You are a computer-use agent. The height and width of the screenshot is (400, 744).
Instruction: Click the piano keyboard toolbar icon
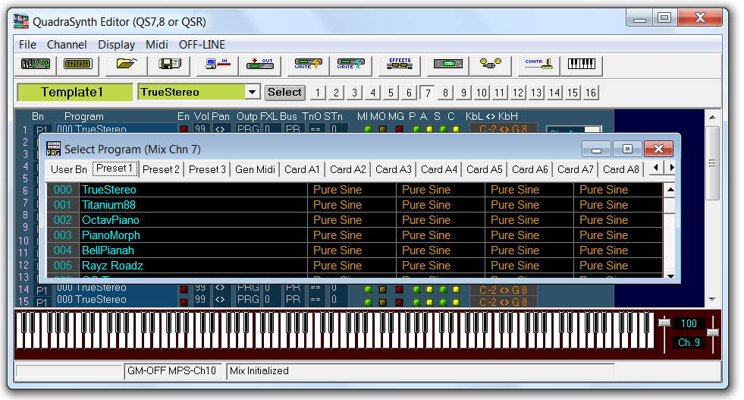click(582, 65)
